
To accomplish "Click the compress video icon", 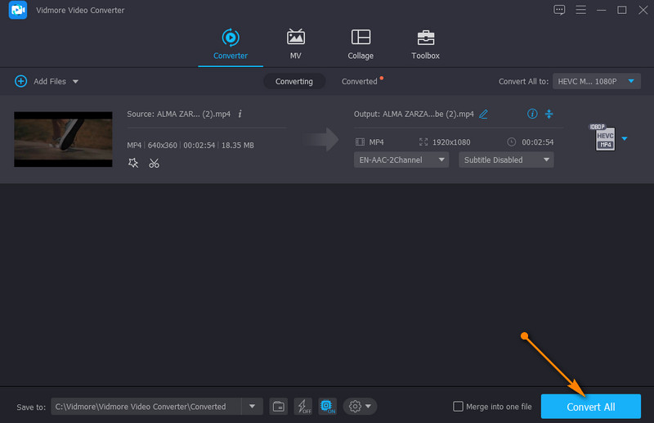I will pos(549,114).
